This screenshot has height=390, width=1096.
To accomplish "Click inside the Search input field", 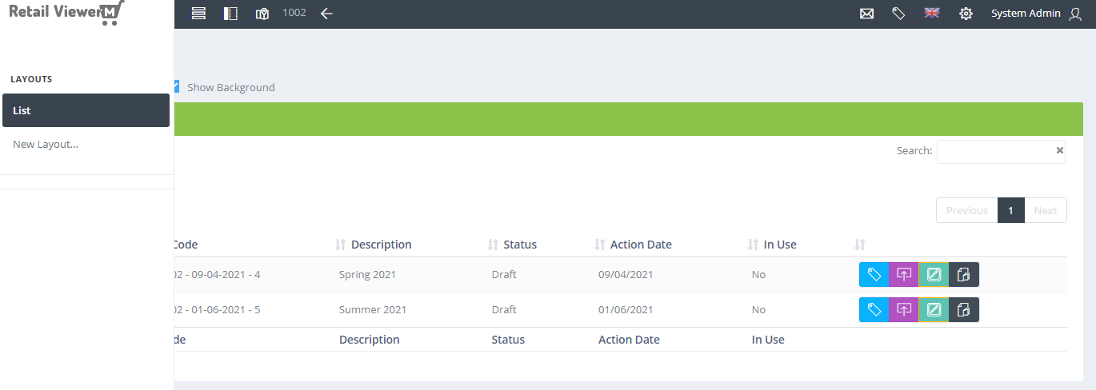I will (x=1001, y=151).
